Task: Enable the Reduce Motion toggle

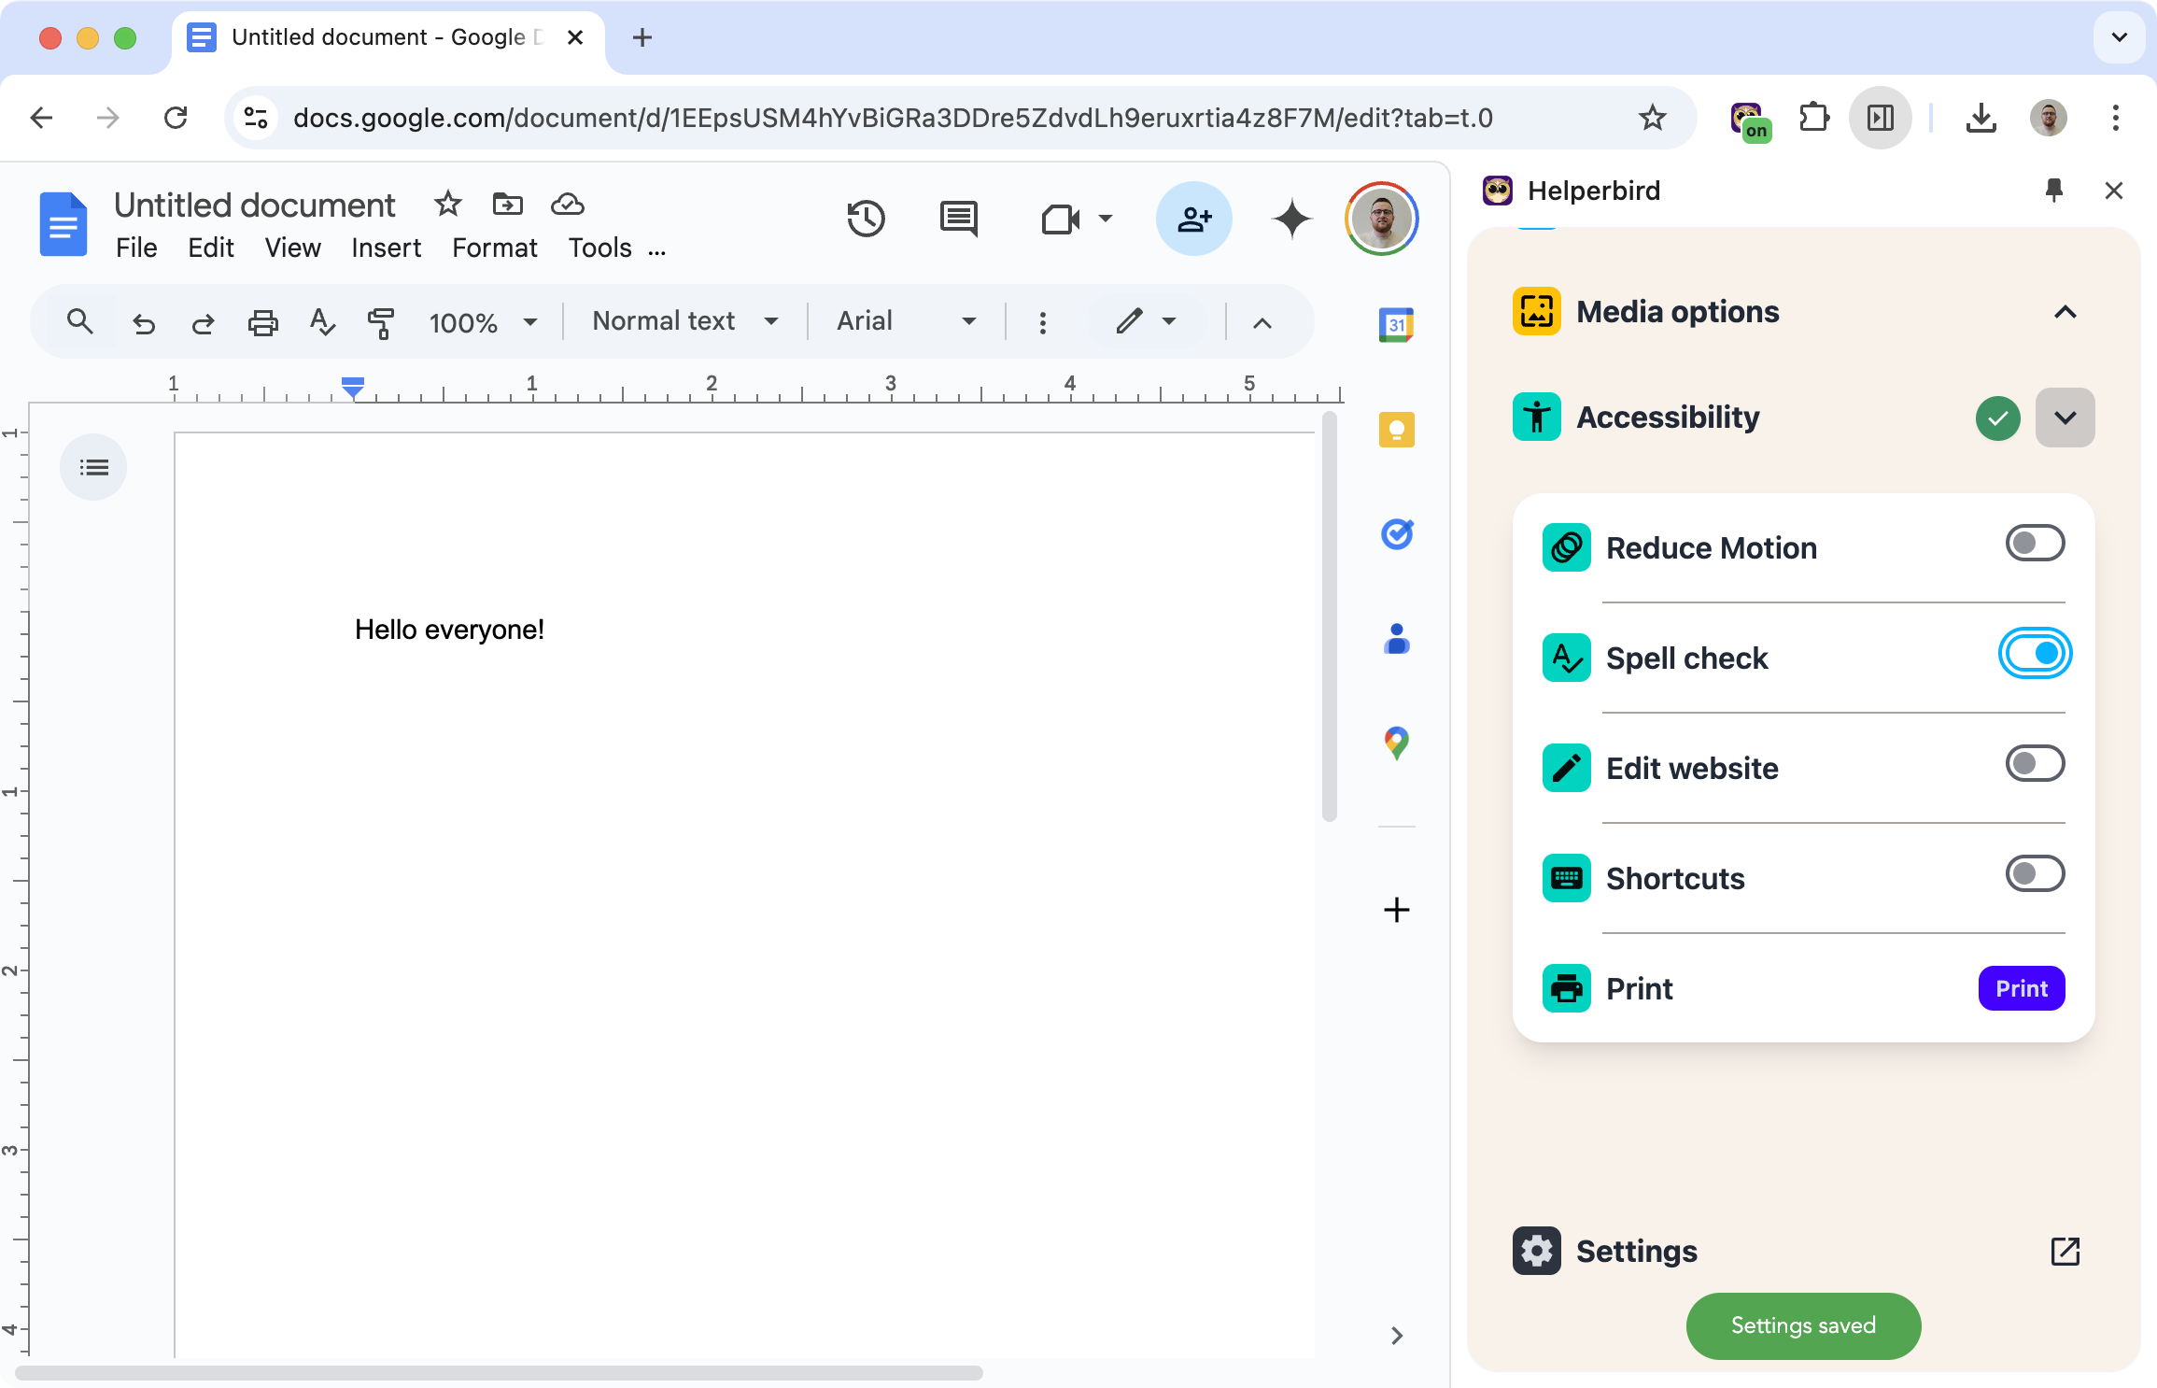Action: click(2035, 544)
